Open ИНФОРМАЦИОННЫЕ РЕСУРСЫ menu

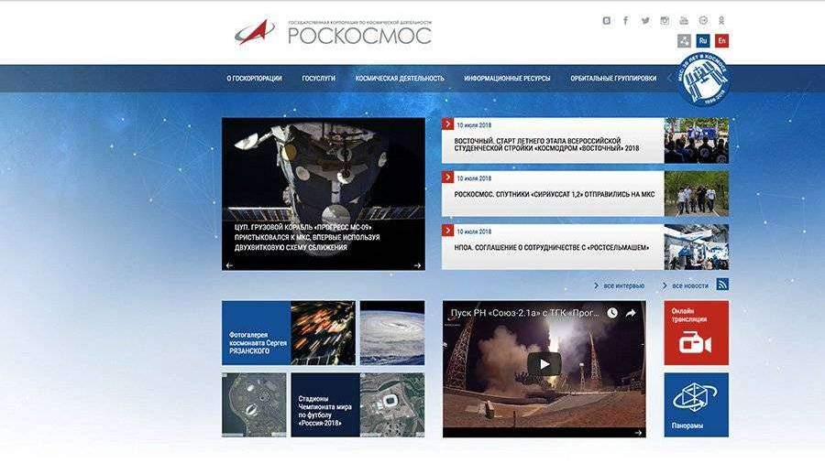[x=507, y=78]
